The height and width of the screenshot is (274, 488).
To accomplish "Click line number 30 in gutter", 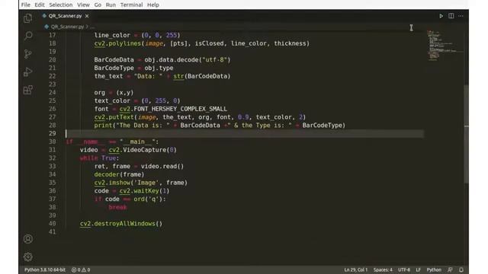I will (x=53, y=142).
